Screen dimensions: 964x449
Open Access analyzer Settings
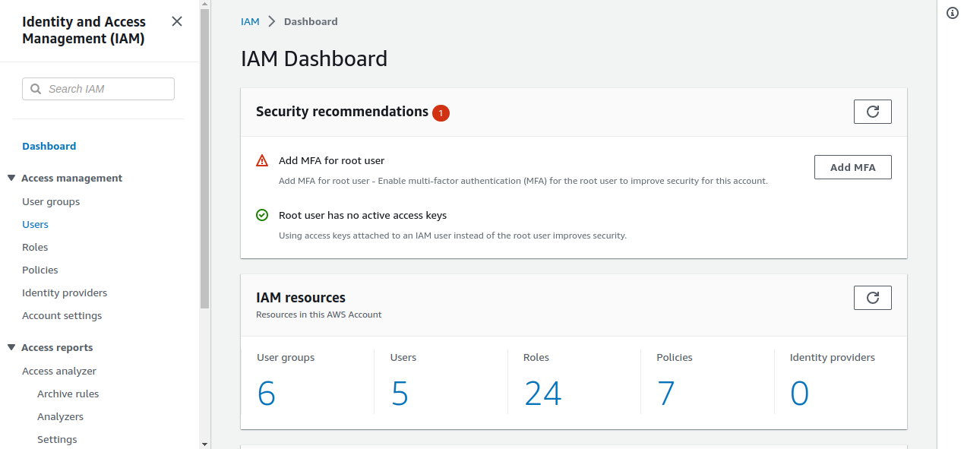click(57, 439)
